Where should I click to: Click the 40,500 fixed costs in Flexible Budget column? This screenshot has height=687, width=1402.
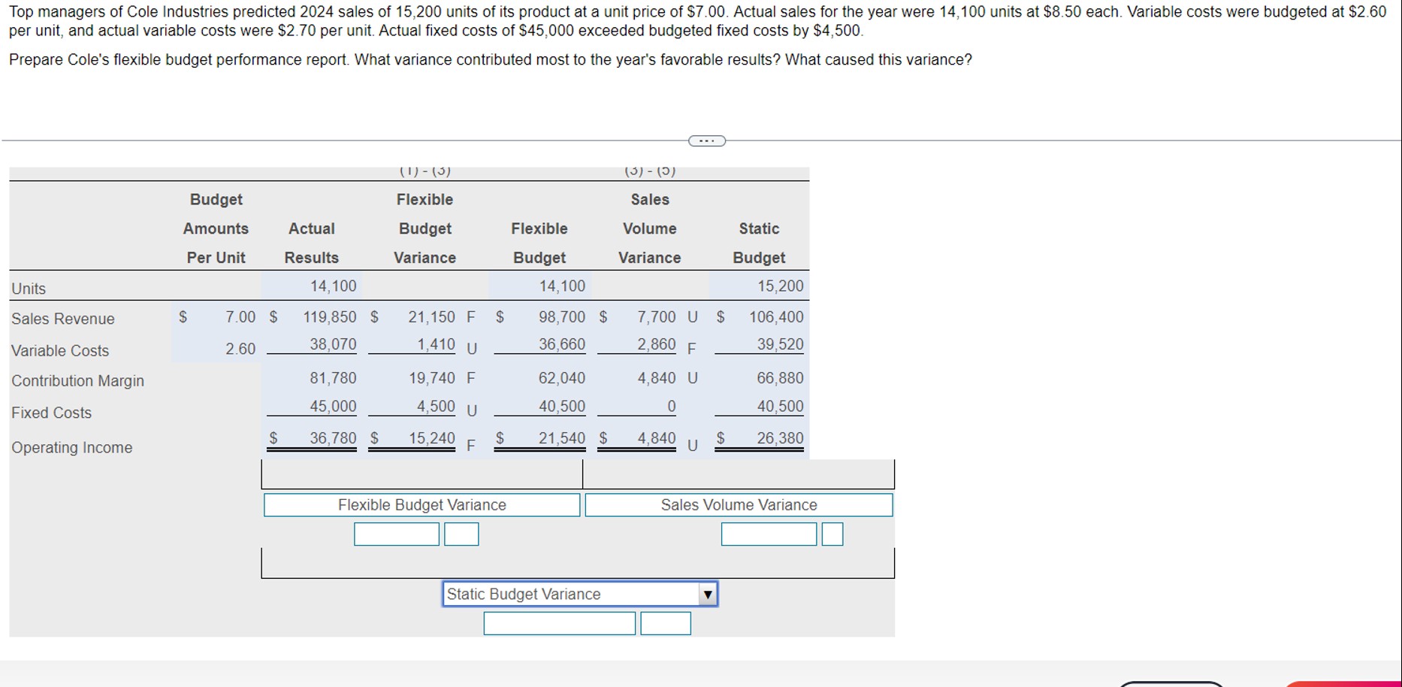click(562, 407)
